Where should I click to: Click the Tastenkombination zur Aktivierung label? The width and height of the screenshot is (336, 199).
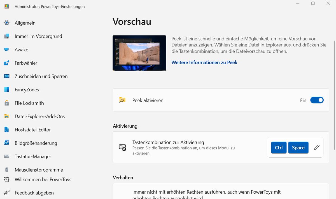coord(168,142)
